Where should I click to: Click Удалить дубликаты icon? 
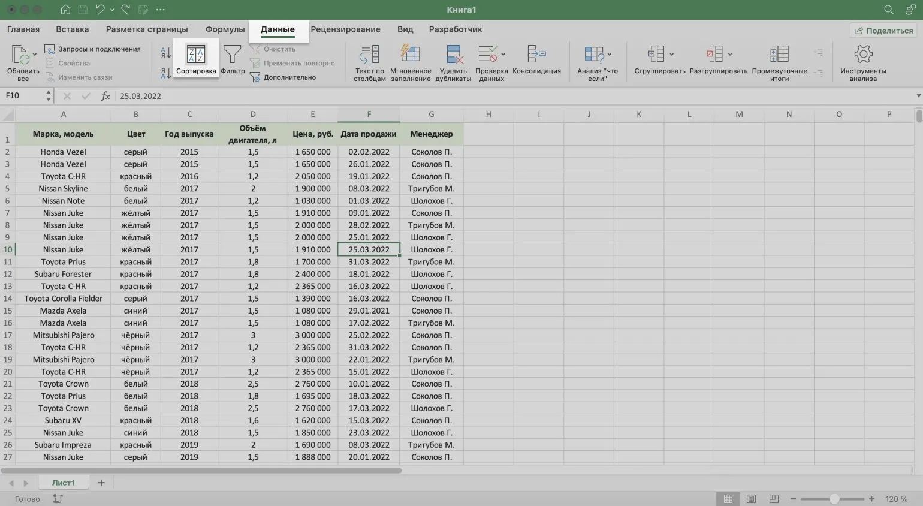453,55
